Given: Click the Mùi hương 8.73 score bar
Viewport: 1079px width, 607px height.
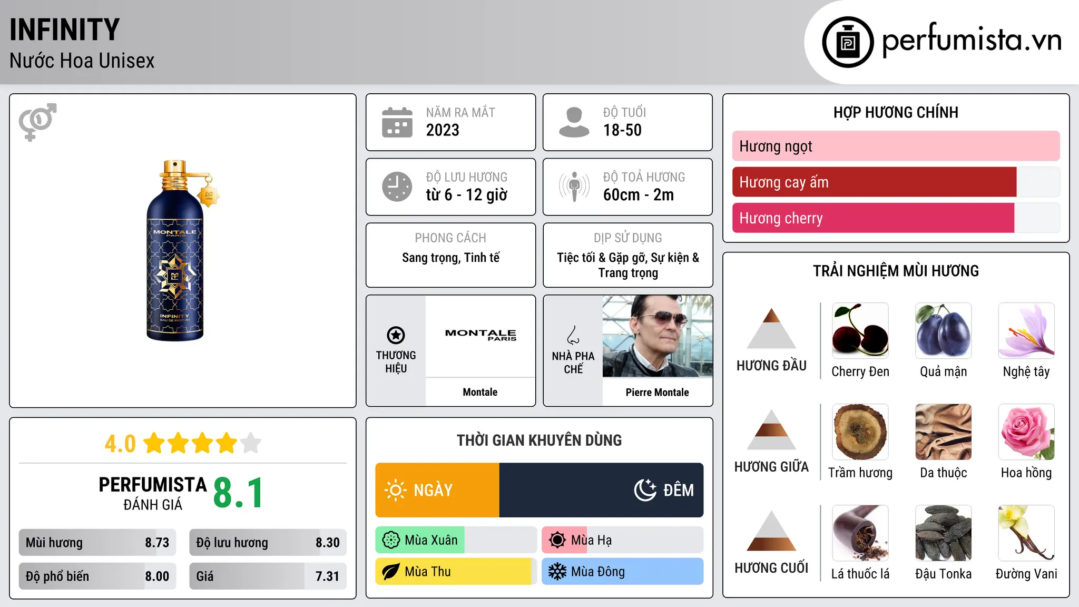Looking at the screenshot, I should coord(97,543).
